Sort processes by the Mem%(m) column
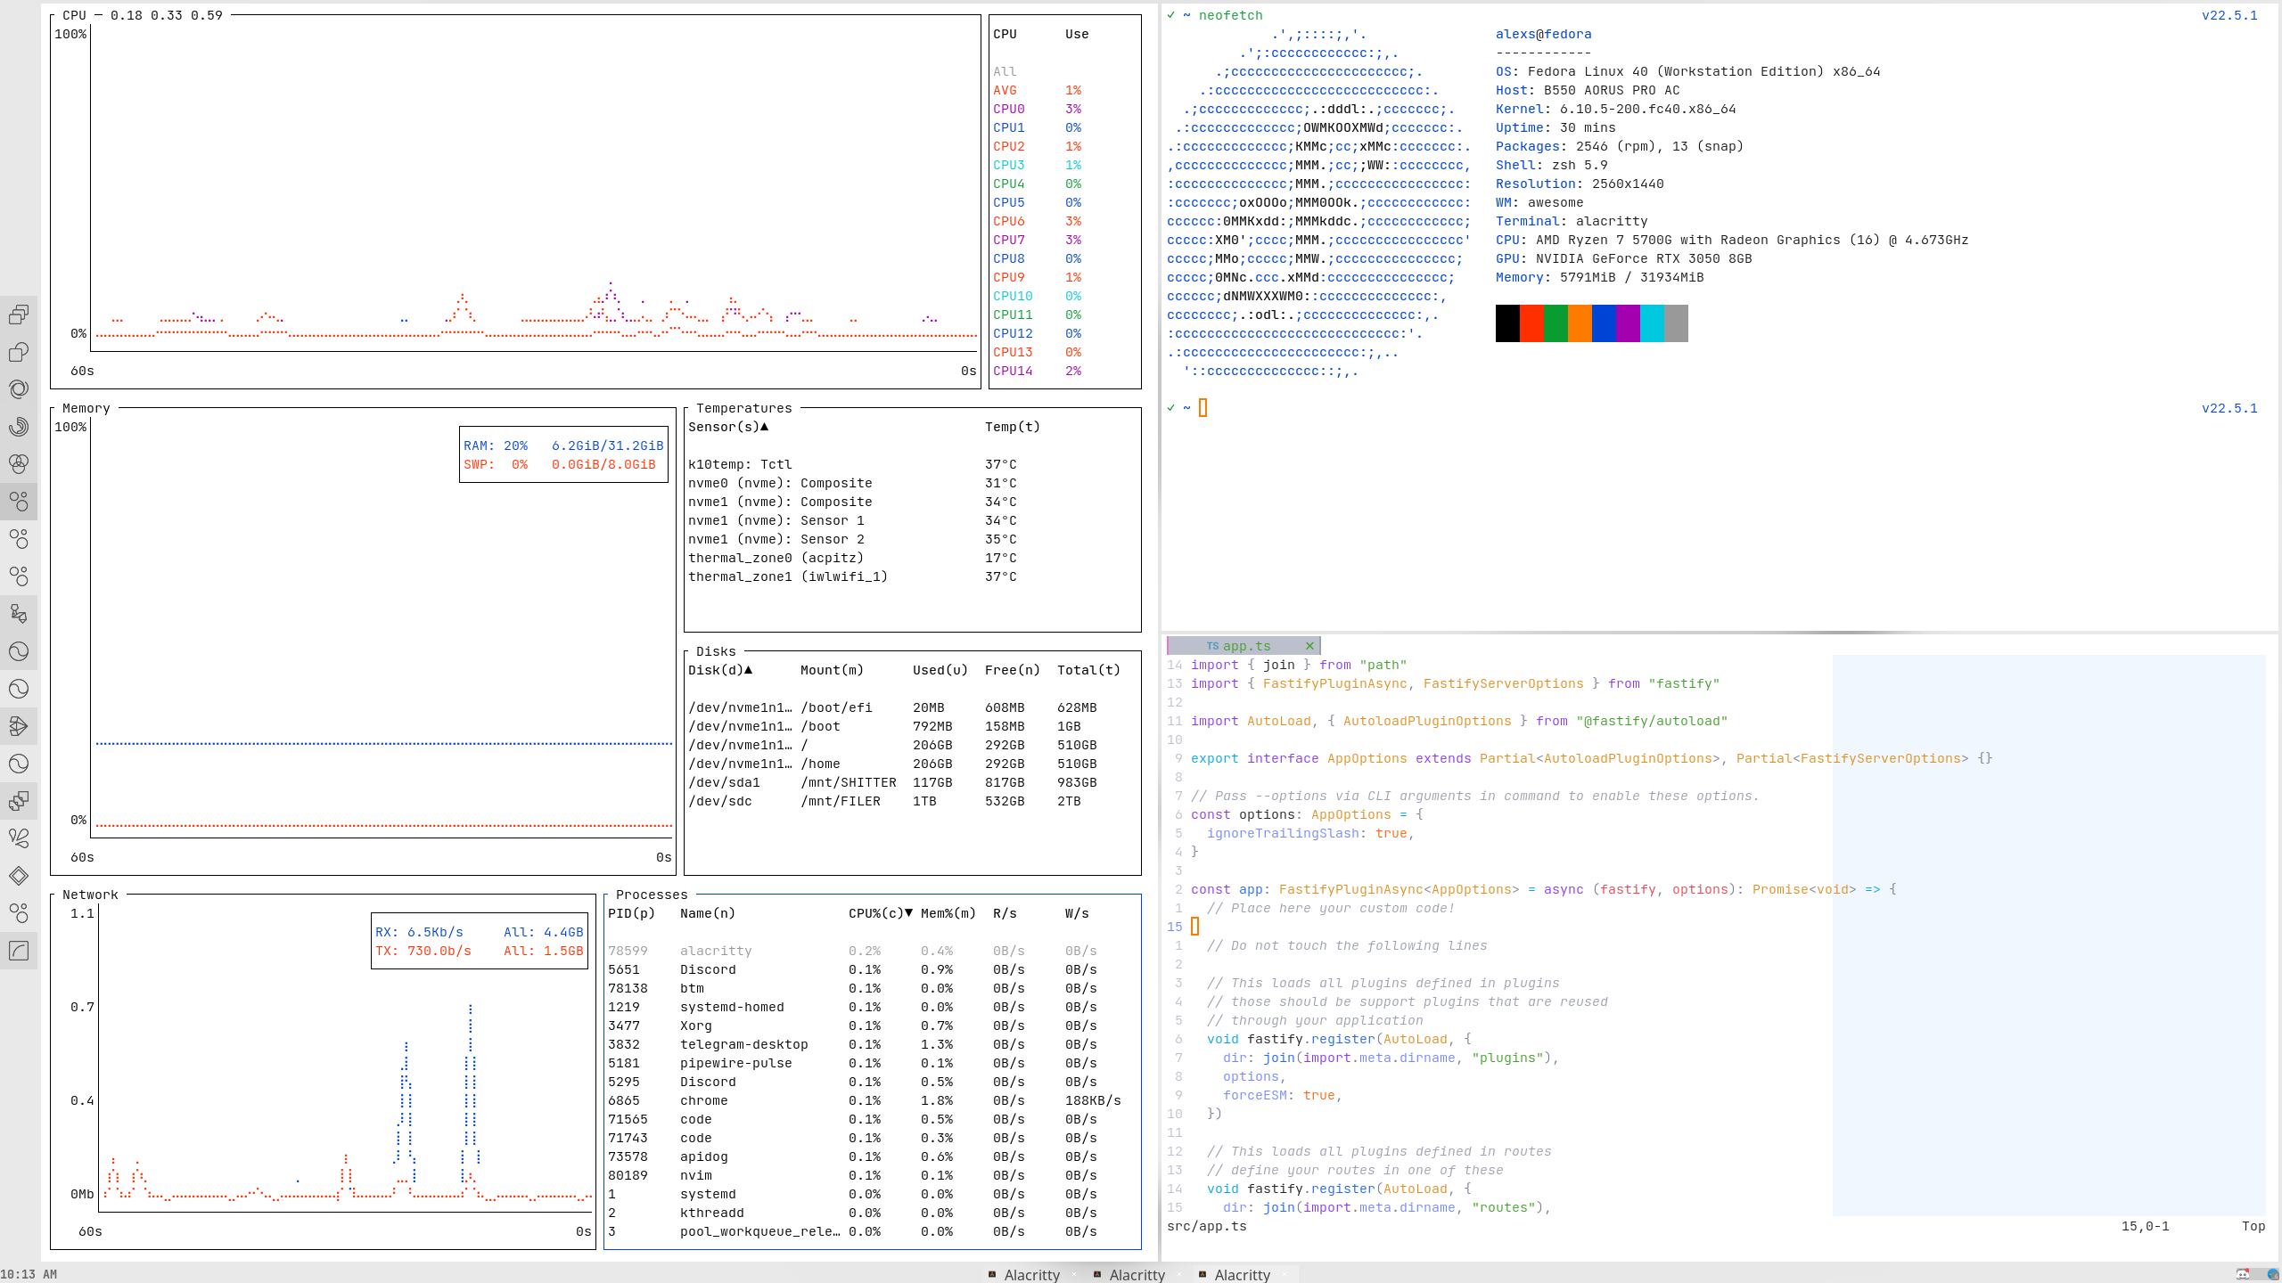Viewport: 2282px width, 1283px height. pyautogui.click(x=948, y=913)
